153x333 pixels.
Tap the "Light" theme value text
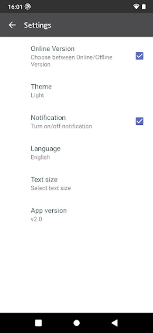point(38,95)
